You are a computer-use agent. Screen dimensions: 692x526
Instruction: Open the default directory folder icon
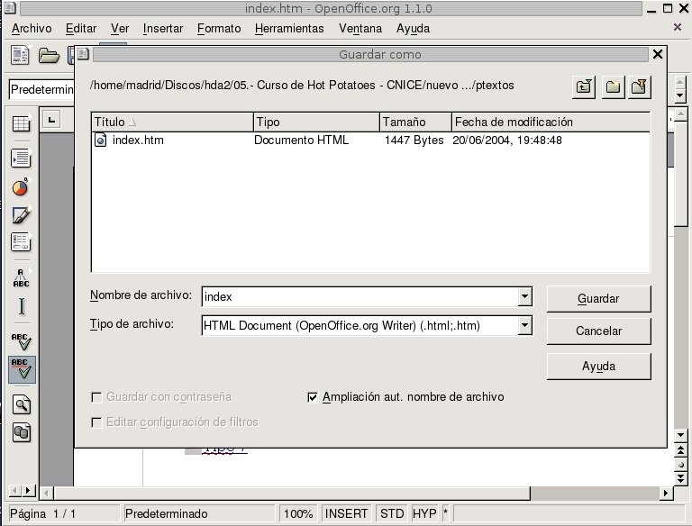tap(640, 86)
